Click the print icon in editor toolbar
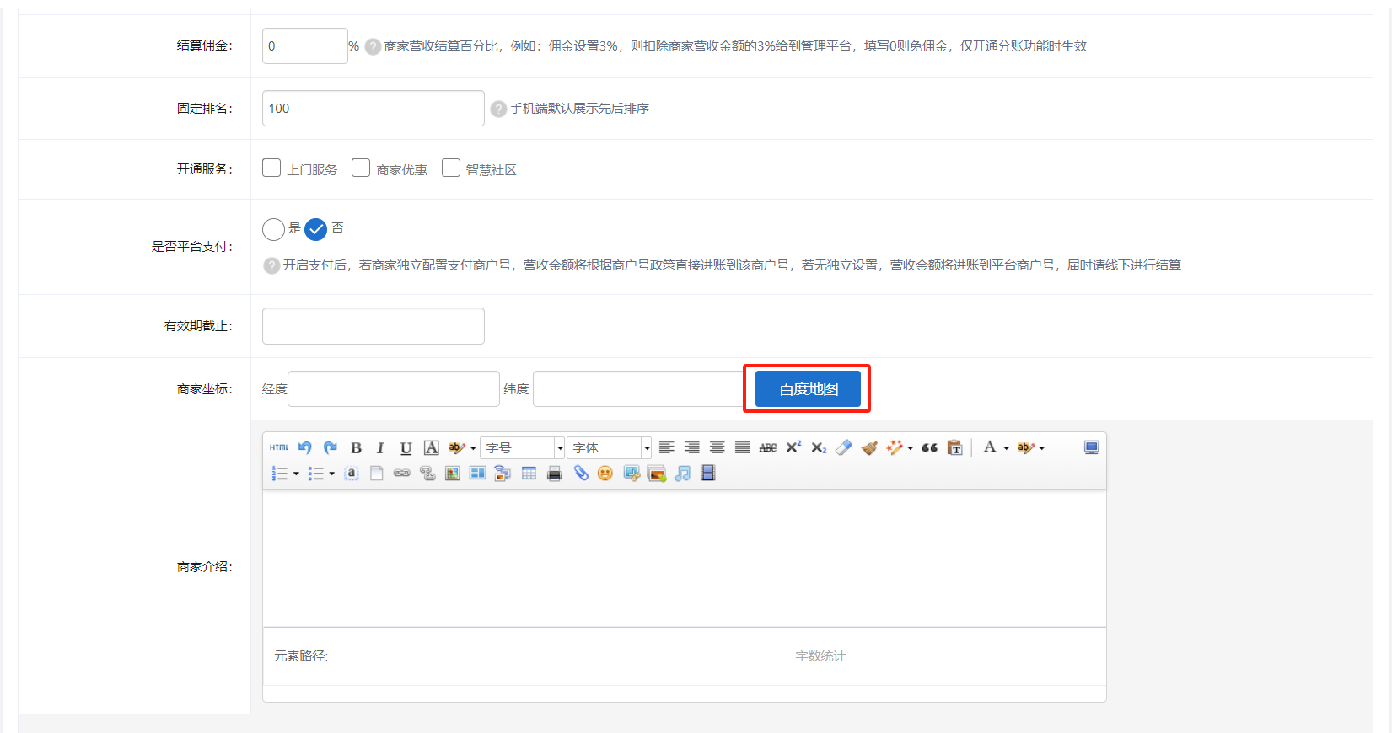 click(x=554, y=474)
